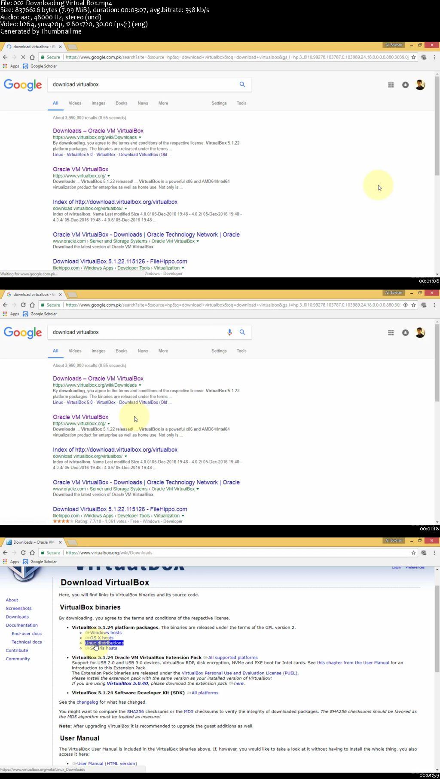This screenshot has width=440, height=779.
Task: Open account avatar in the 00:01:08 frame
Action: click(x=420, y=85)
